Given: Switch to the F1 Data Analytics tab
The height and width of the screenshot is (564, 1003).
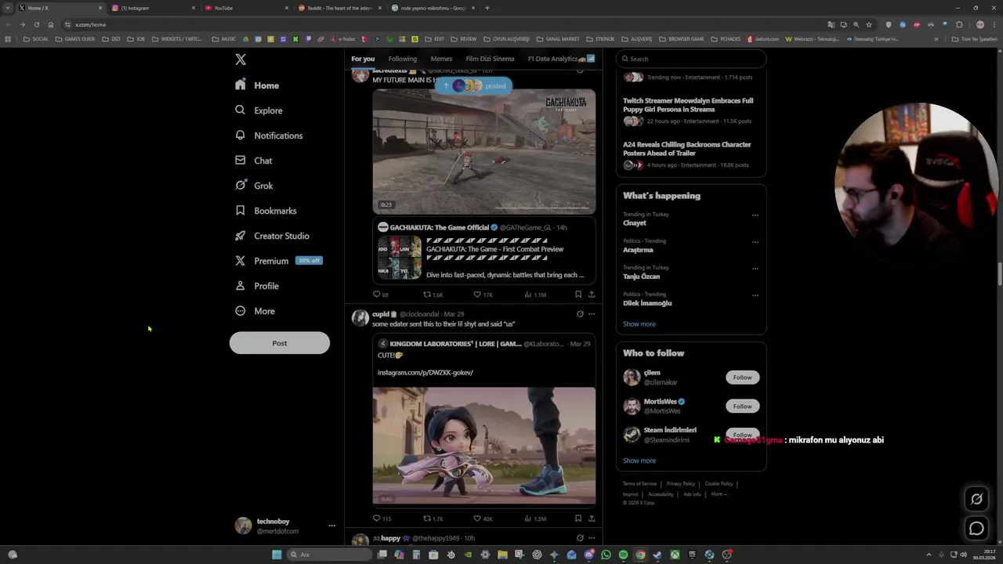Looking at the screenshot, I should [561, 59].
